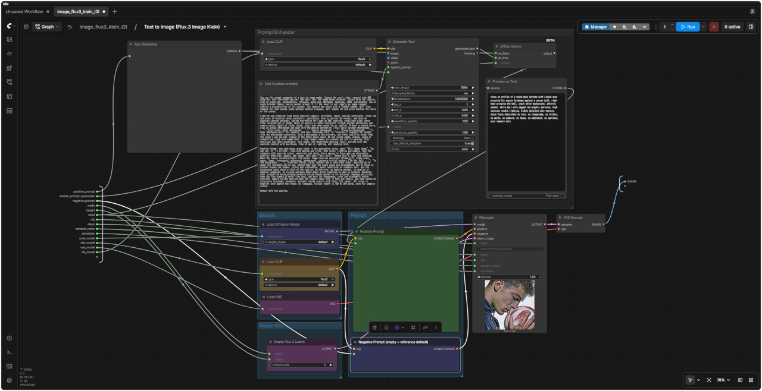This screenshot has height=391, width=762.
Task: Click the blue Run button
Action: pos(688,27)
